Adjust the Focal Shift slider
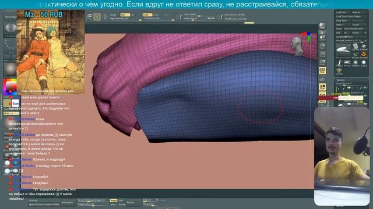The width and height of the screenshot is (373, 209). [199, 15]
